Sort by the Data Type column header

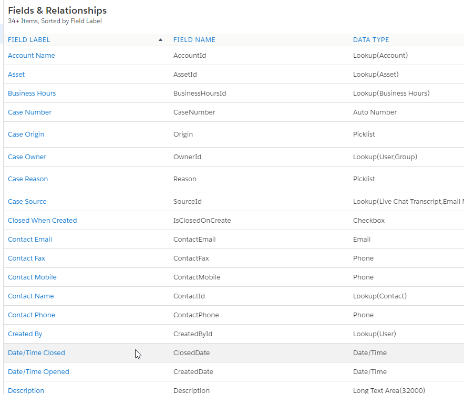[x=371, y=40]
